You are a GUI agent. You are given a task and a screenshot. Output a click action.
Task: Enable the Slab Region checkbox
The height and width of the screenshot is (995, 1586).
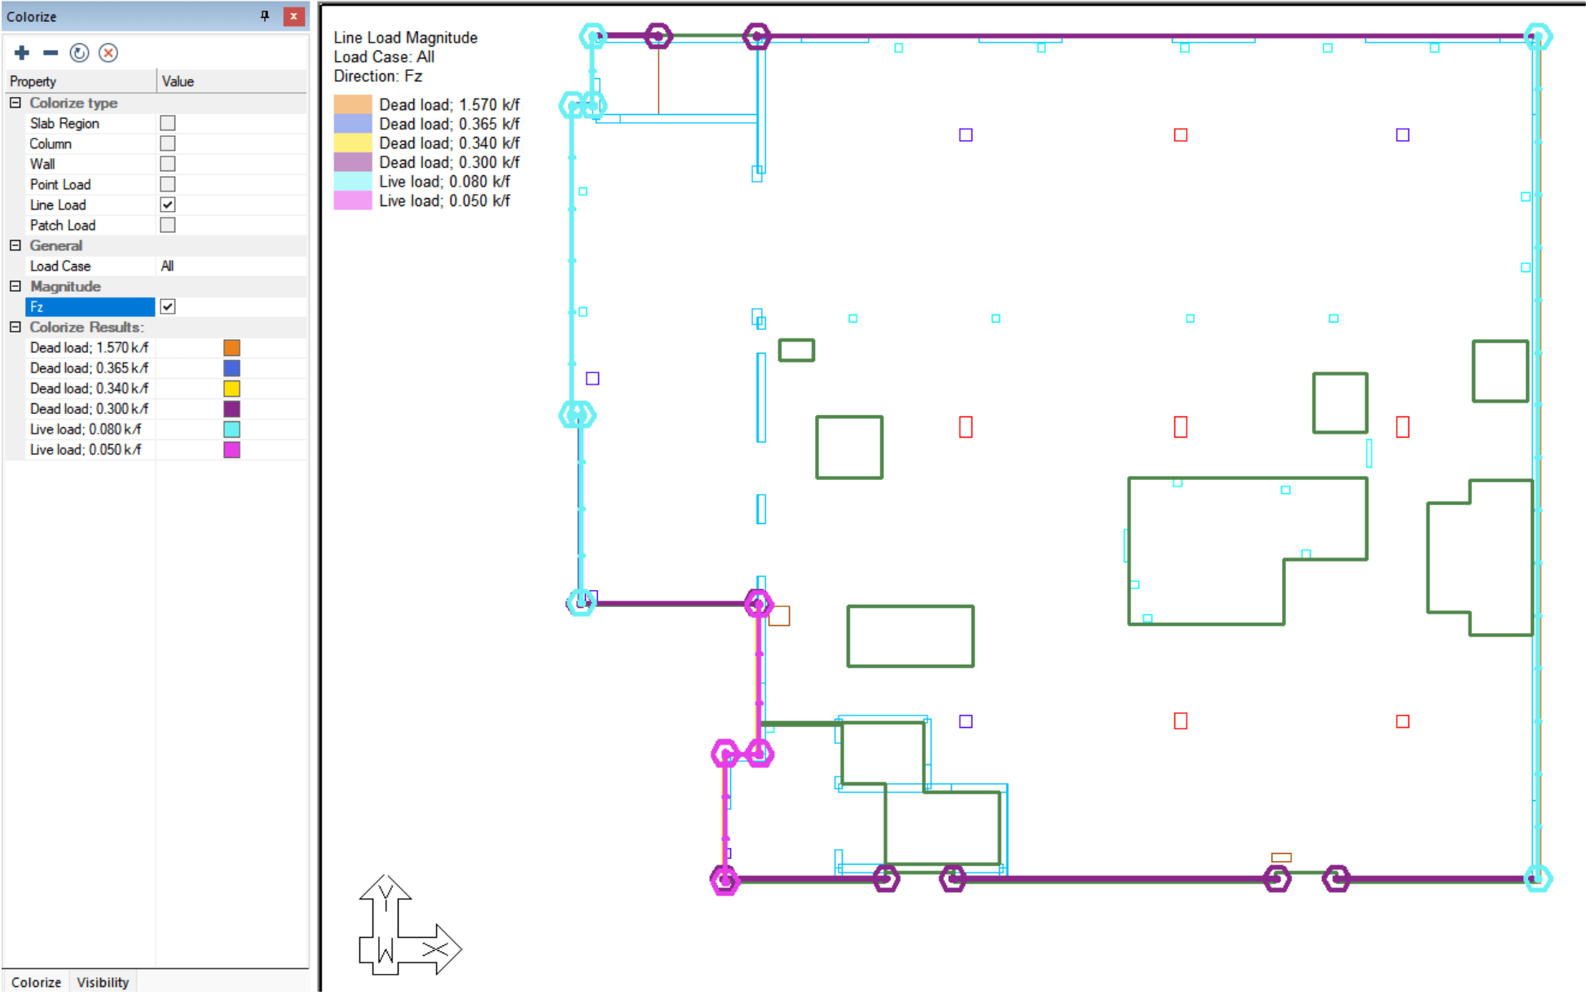168,123
